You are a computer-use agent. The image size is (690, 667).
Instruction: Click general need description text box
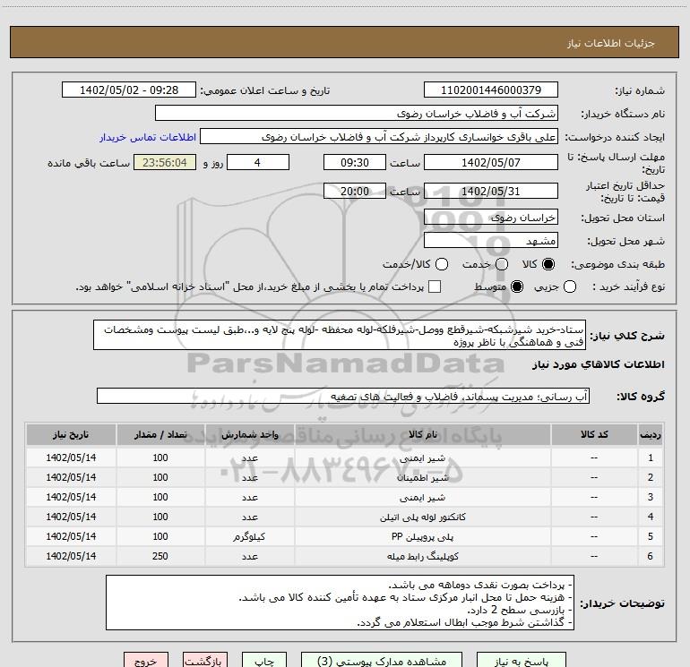(x=340, y=335)
